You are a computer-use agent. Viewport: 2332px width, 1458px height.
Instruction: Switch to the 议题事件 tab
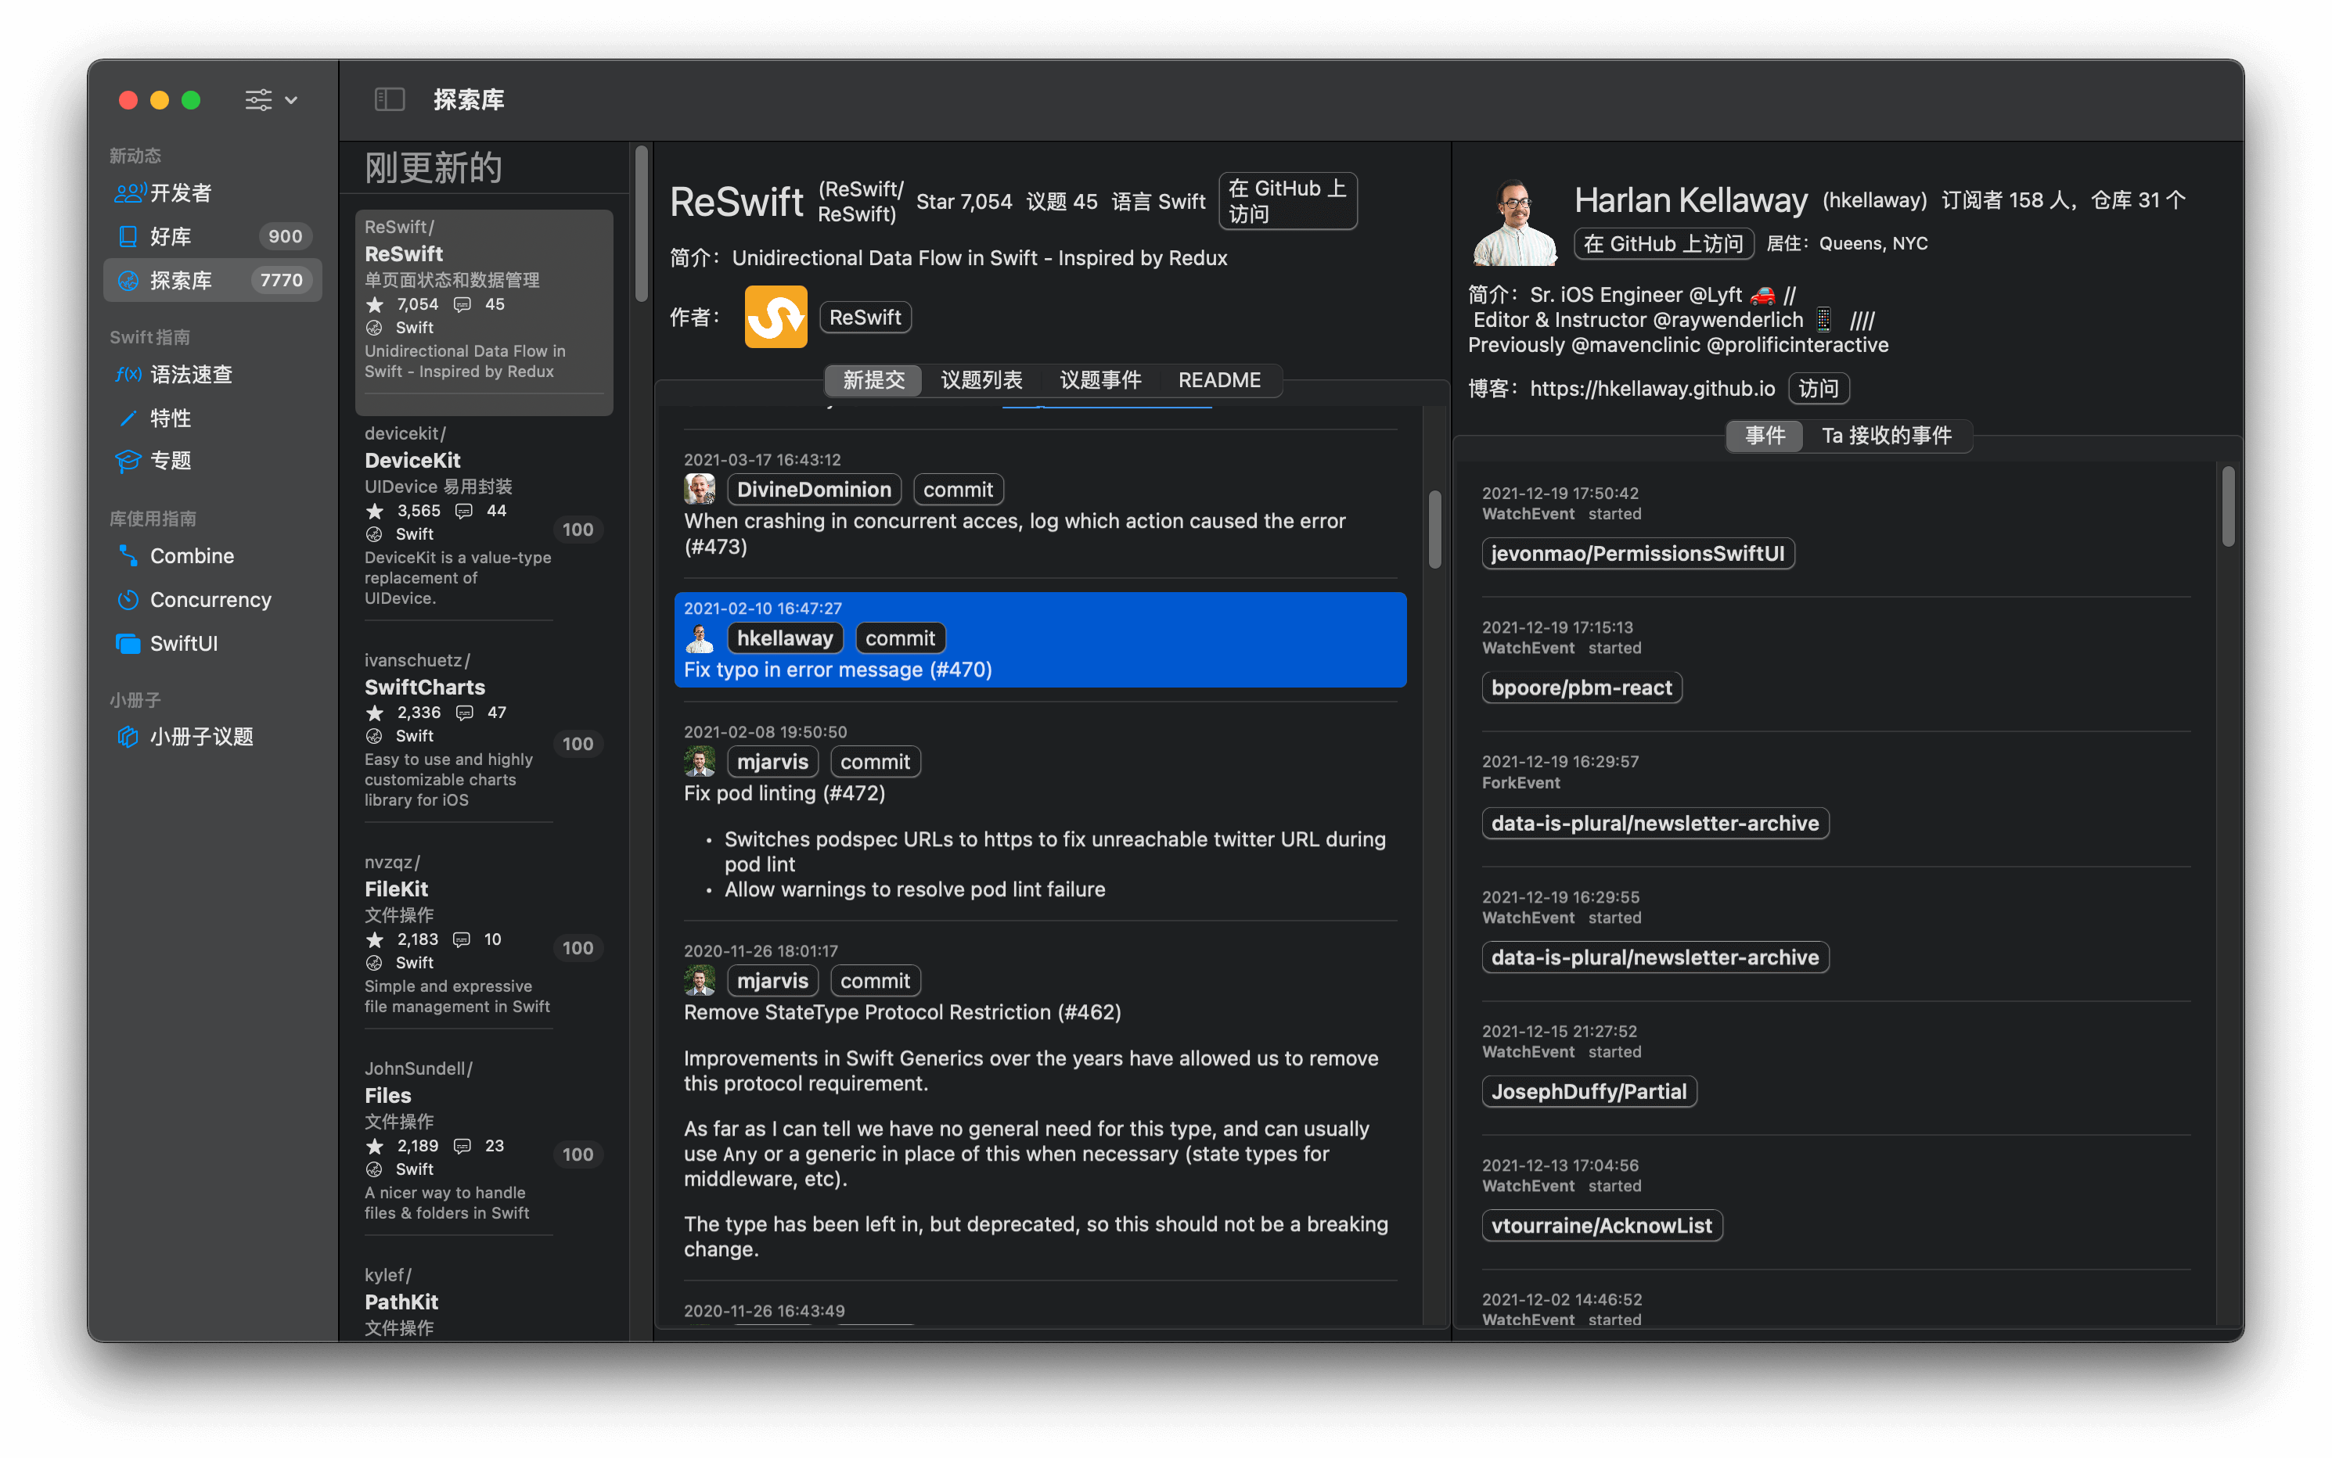pos(1100,380)
